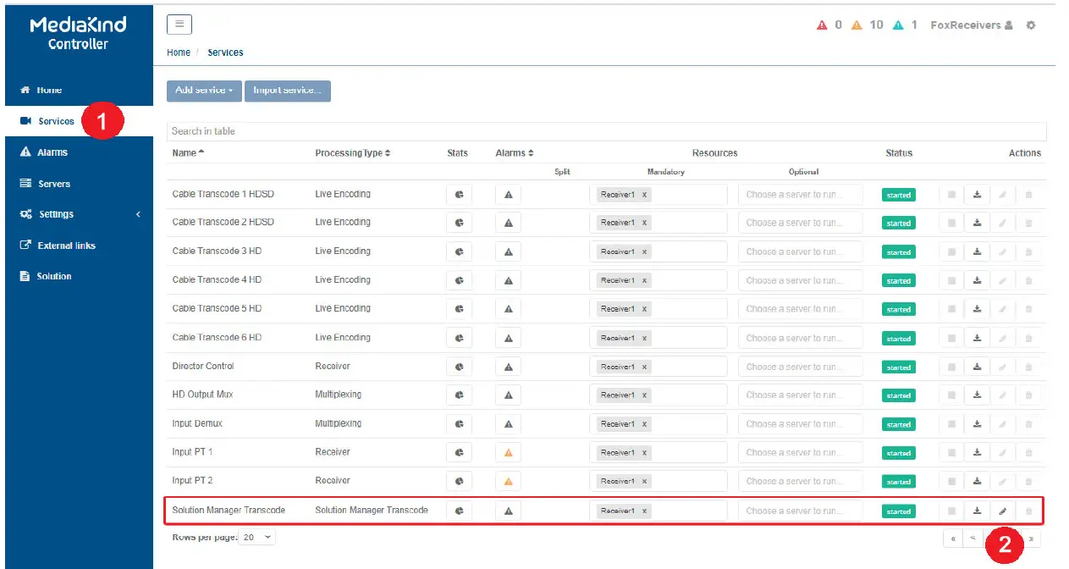Open the Add service dropdown

pyautogui.click(x=204, y=91)
